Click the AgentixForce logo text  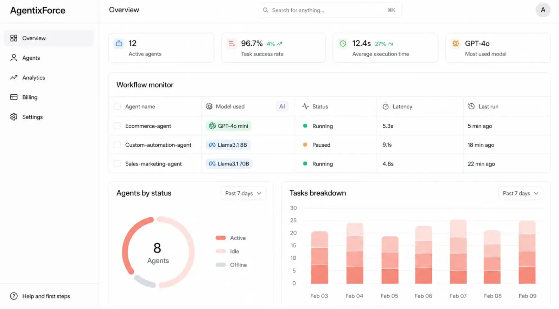38,10
